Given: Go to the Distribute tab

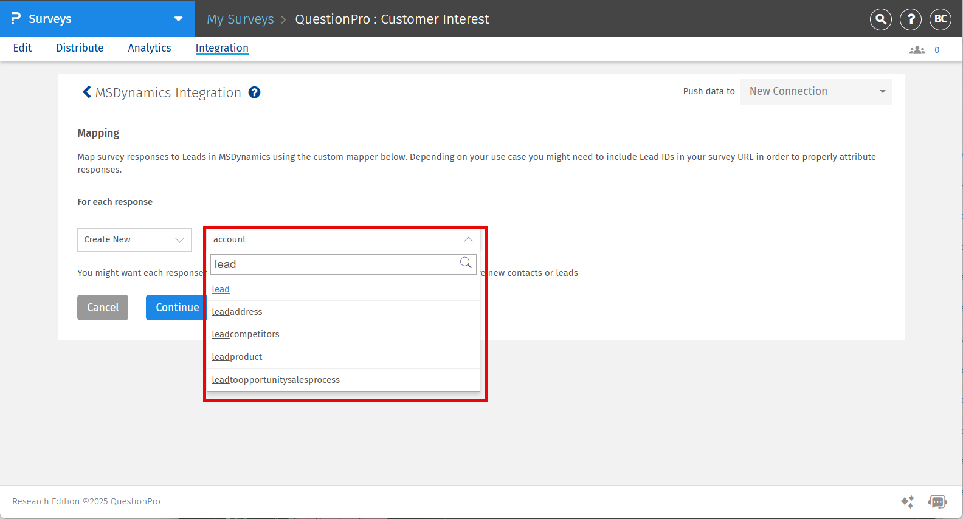Looking at the screenshot, I should pyautogui.click(x=80, y=48).
